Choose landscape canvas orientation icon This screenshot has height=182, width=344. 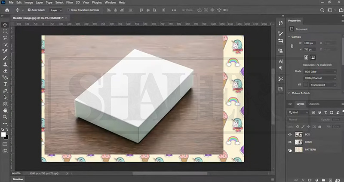coord(313,57)
